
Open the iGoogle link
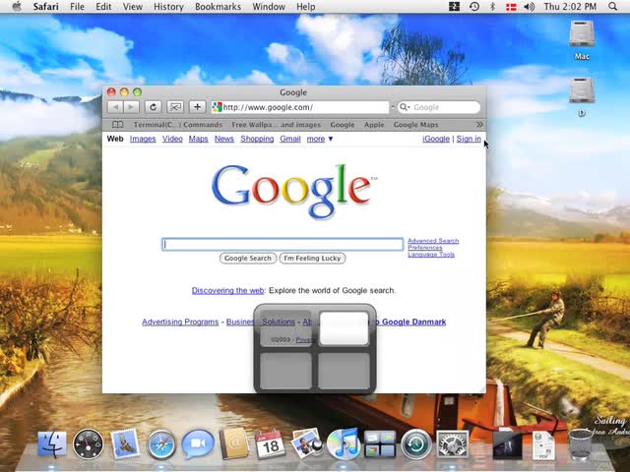coord(436,139)
